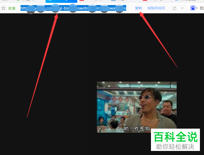This screenshot has height=155, width=204.
Task: Select the active blue browser tab
Action: click(x=61, y=1)
